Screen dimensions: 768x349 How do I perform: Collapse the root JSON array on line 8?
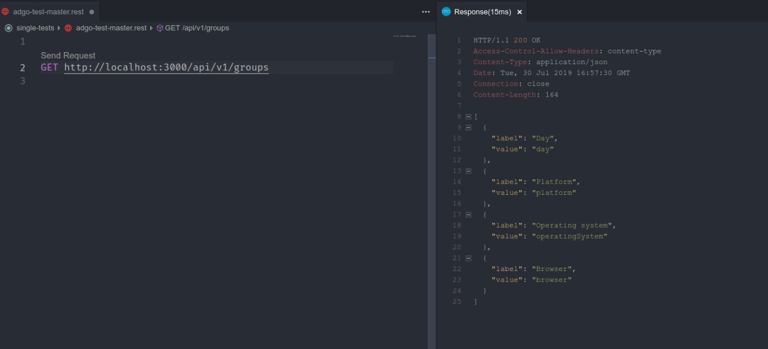tap(469, 116)
